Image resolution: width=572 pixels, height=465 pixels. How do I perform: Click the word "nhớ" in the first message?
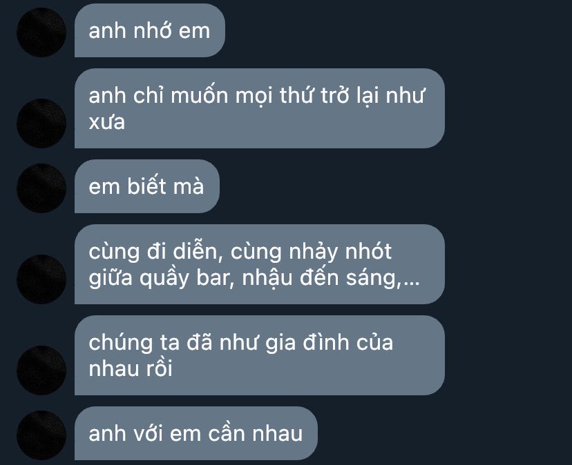click(x=153, y=30)
